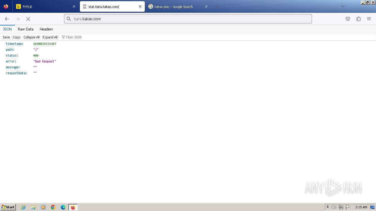Open File Explorer from taskbar

click(x=33, y=207)
